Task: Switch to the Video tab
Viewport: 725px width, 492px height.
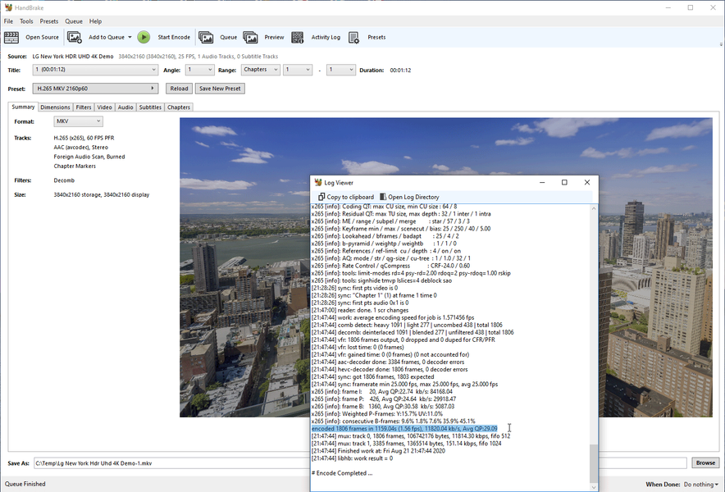Action: click(104, 107)
